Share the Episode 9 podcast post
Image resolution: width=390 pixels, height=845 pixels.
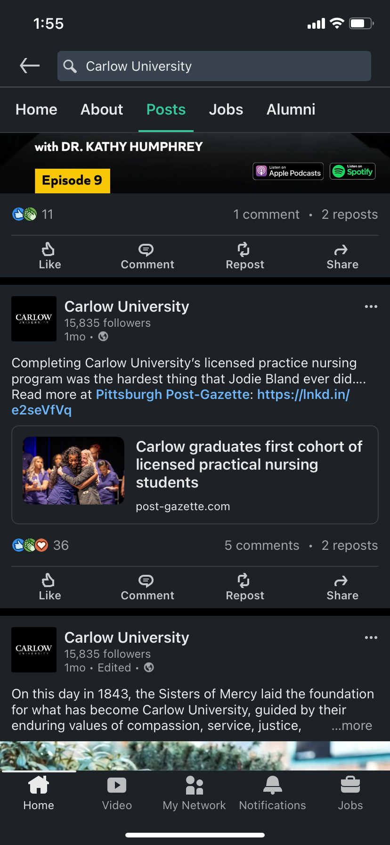pos(342,256)
